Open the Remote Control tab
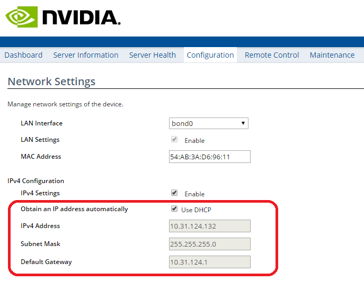This screenshot has height=281, width=364. (272, 55)
